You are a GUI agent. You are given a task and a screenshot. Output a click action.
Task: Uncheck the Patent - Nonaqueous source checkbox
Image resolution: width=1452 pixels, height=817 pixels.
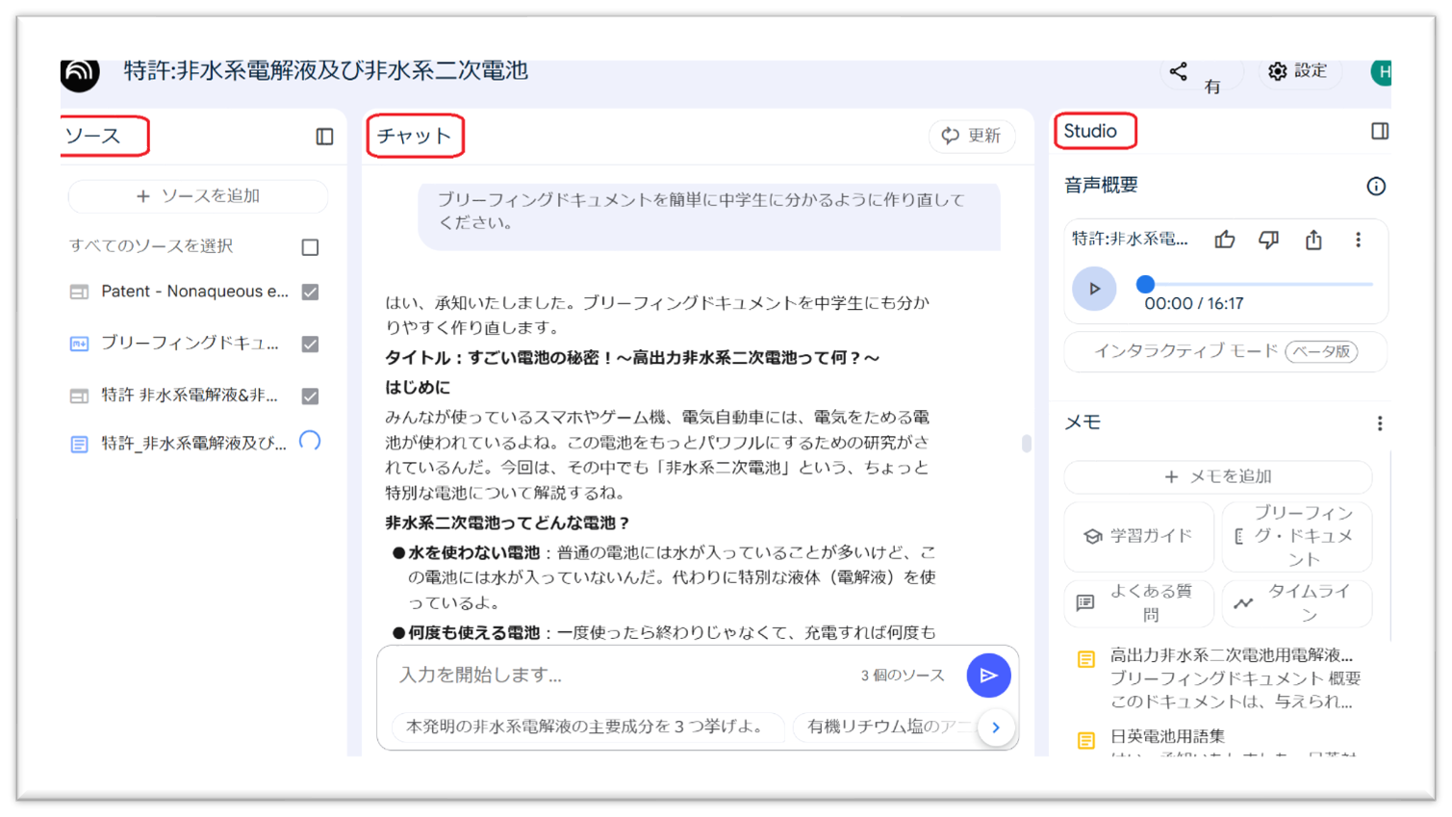click(x=310, y=292)
